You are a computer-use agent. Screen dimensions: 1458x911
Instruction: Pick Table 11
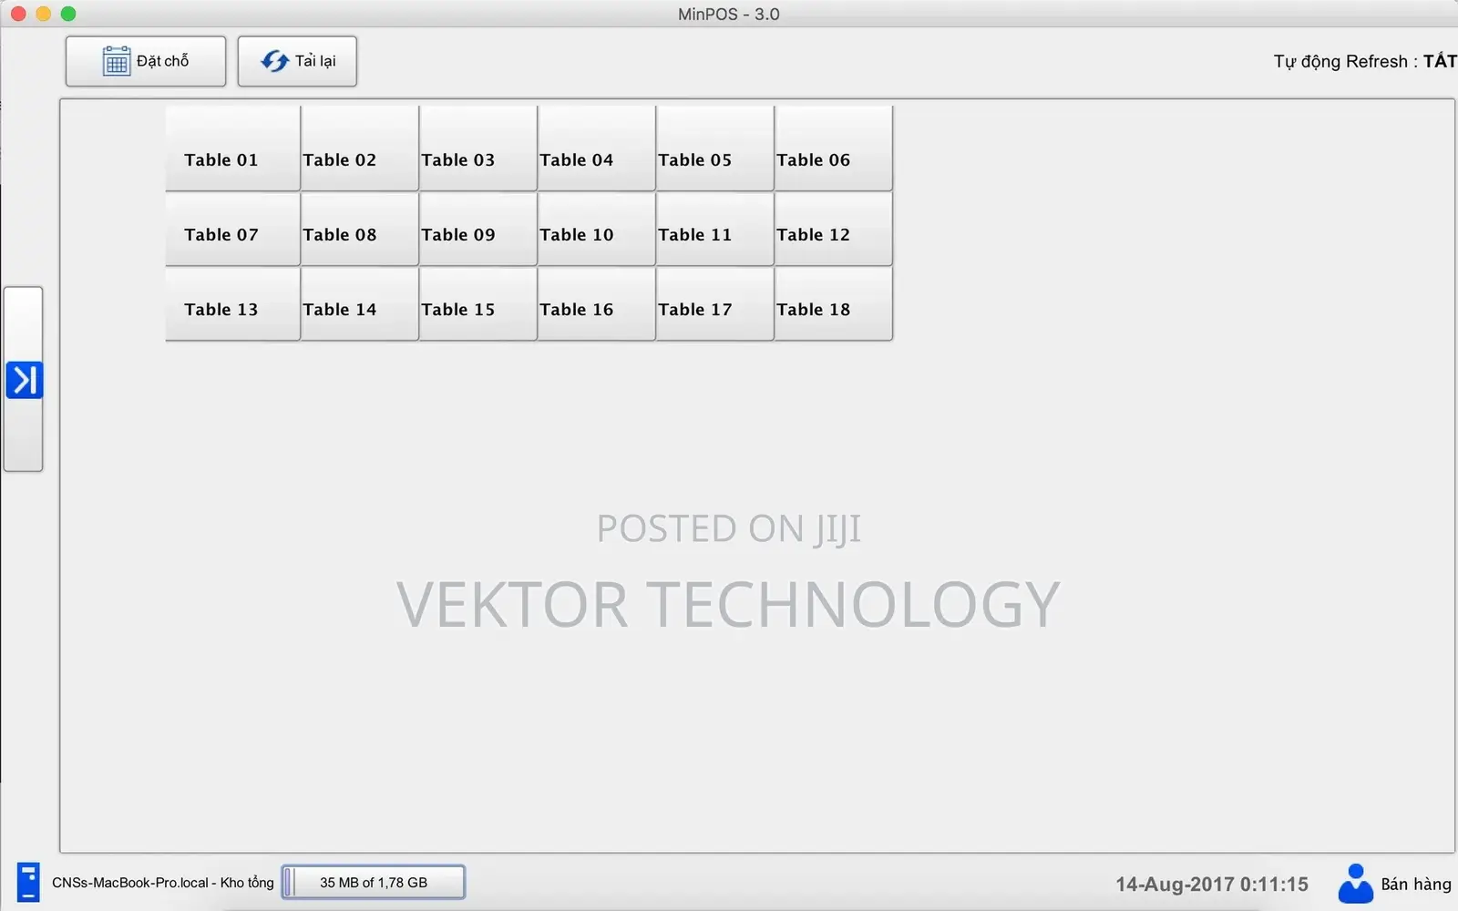point(715,229)
